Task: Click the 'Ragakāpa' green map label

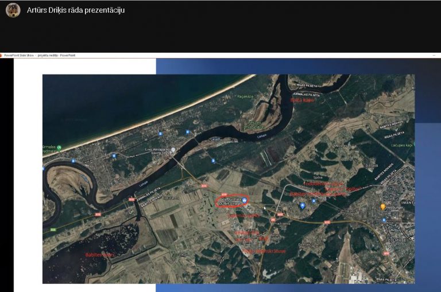Action: tap(245, 96)
